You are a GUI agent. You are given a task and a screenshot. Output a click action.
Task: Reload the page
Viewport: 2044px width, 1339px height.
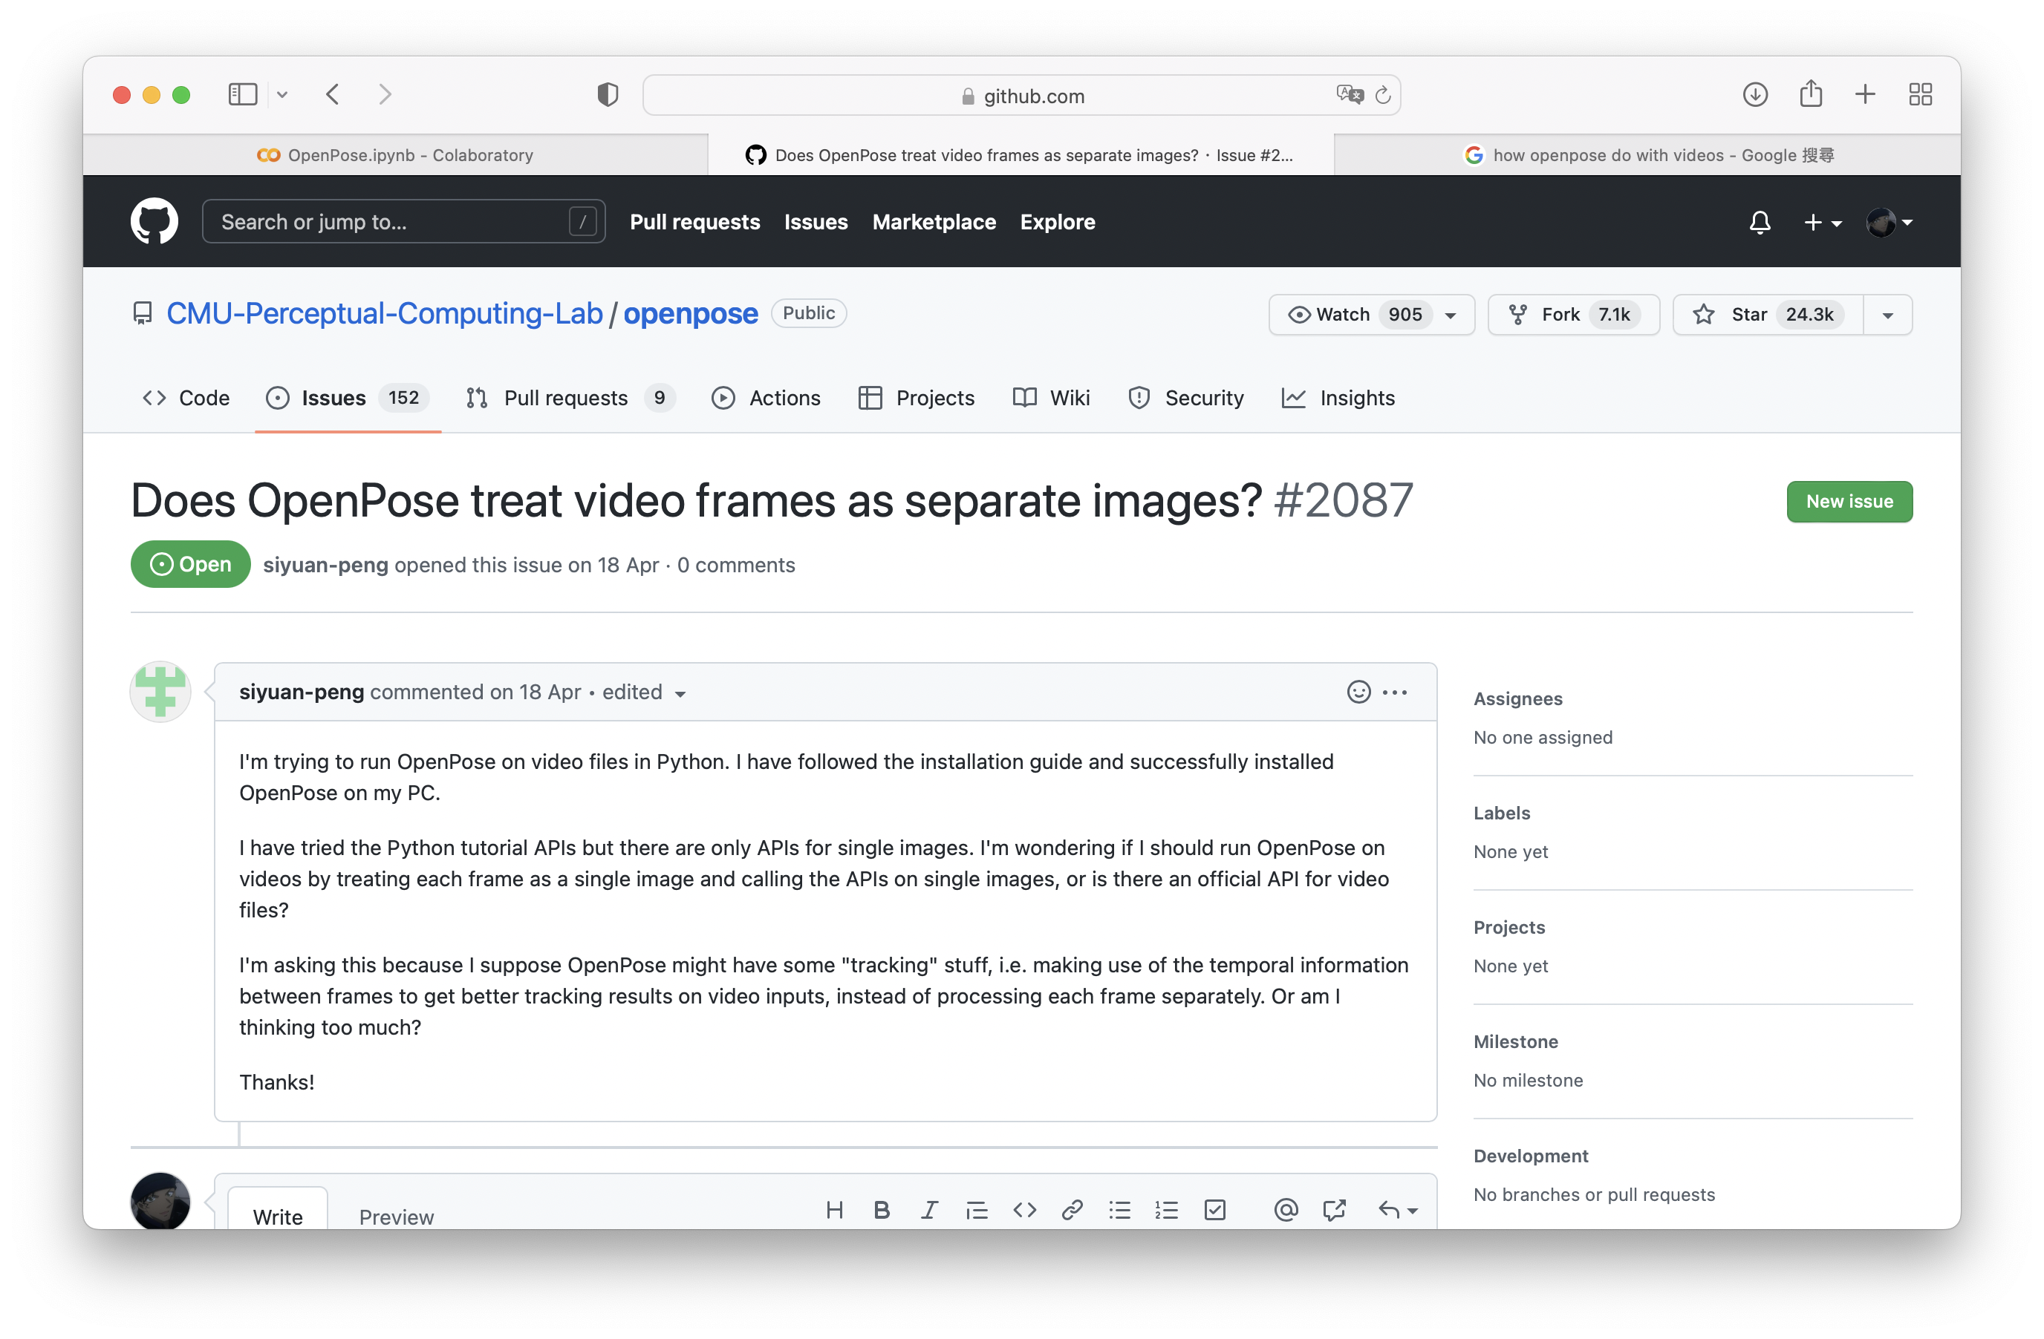[x=1383, y=94]
